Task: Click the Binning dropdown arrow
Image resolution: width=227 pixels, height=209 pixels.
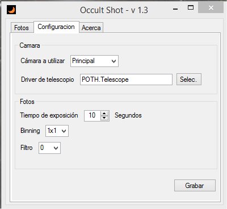Action: pyautogui.click(x=64, y=131)
